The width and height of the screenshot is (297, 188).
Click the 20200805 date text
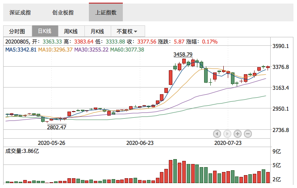tap(17, 41)
